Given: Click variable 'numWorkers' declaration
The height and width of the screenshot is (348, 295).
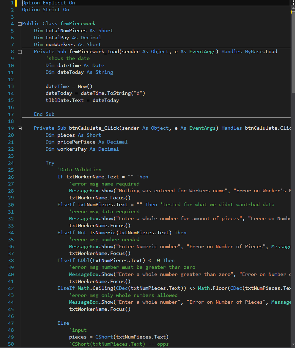Looking at the screenshot, I should pos(60,45).
